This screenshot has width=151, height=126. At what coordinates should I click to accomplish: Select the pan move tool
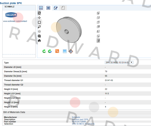coord(39,18)
